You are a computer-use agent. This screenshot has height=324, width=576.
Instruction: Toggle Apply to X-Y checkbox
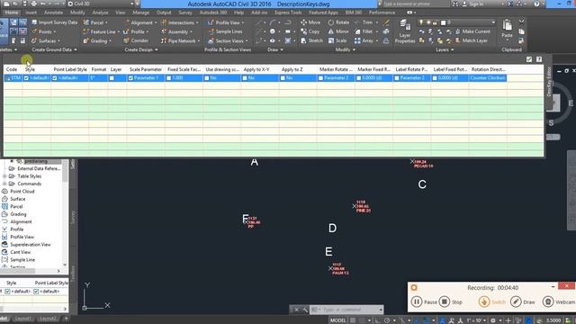(245, 78)
